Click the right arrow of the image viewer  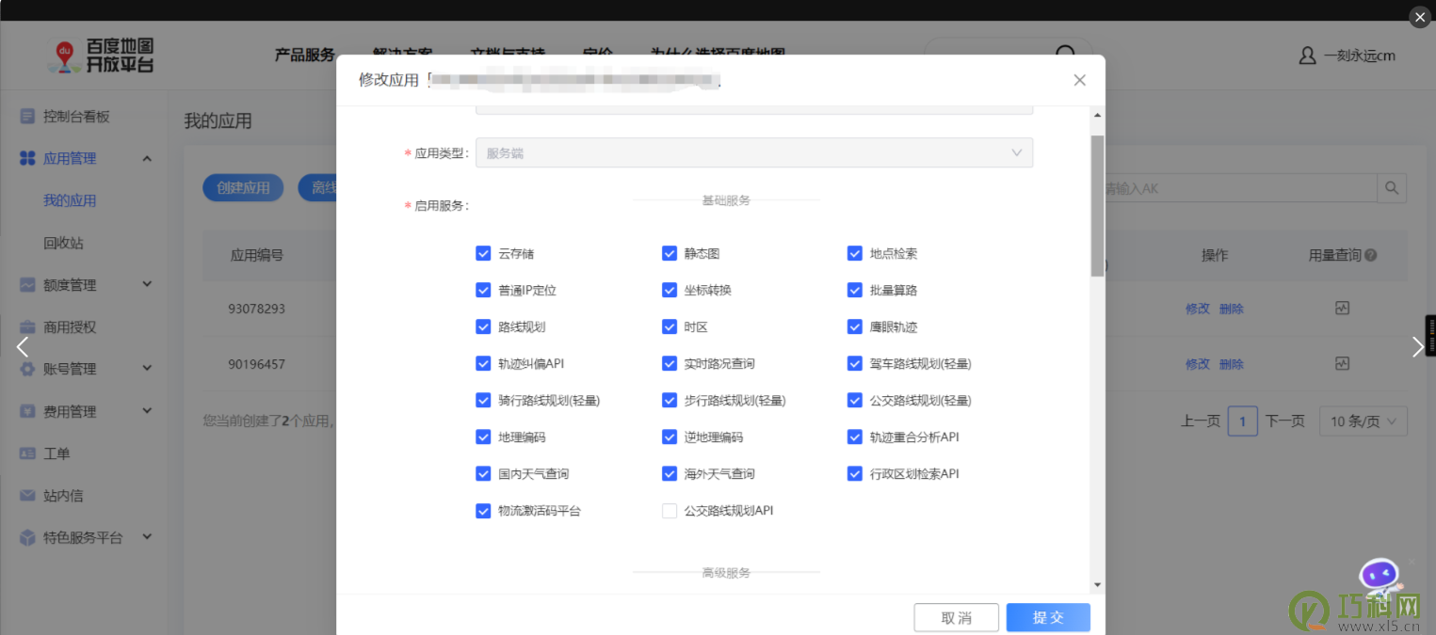click(x=1418, y=347)
